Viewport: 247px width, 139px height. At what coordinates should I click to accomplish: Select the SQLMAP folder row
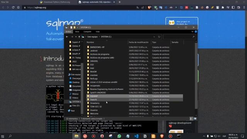coord(135,96)
